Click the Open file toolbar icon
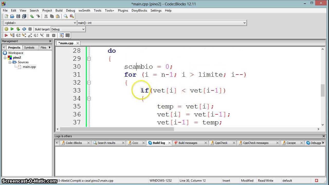 tap(12, 16)
